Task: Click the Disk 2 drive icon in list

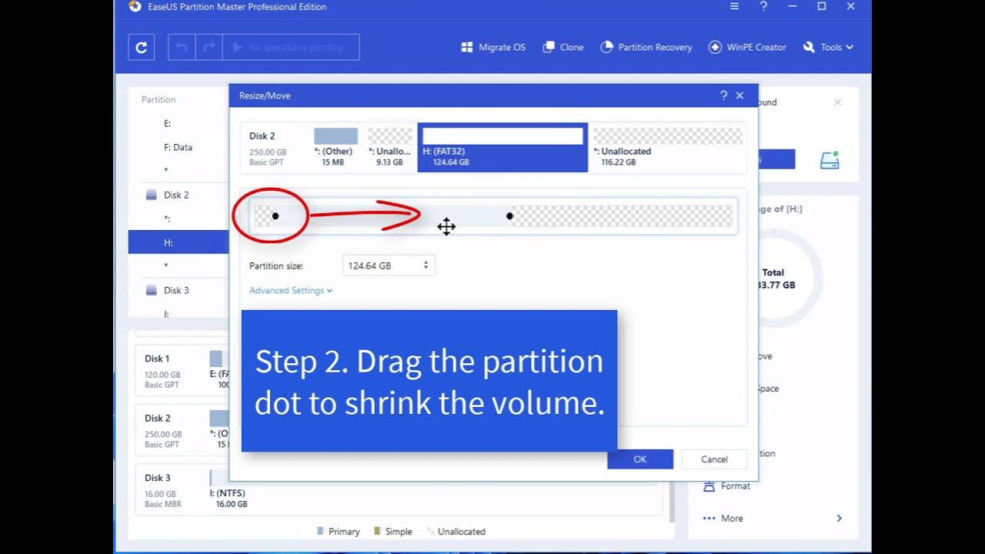Action: (152, 195)
